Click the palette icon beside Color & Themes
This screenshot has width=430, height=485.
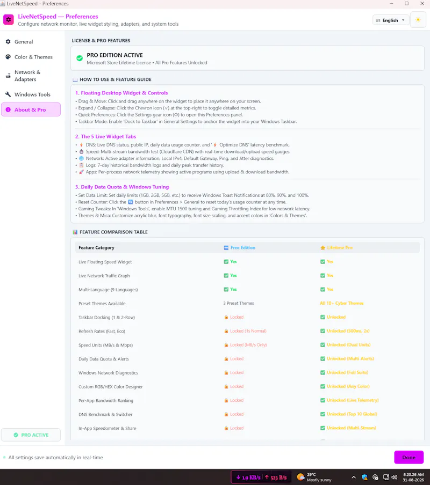(8, 57)
